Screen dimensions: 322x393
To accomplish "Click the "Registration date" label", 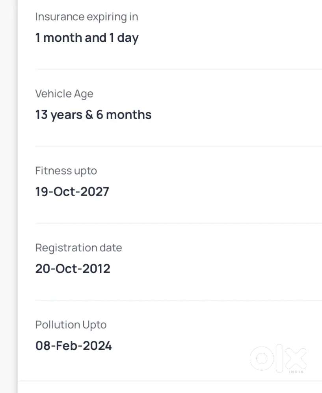I will (78, 248).
